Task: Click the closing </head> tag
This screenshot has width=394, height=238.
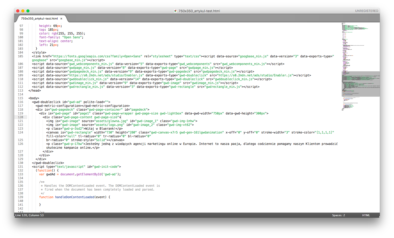Action: coord(35,91)
